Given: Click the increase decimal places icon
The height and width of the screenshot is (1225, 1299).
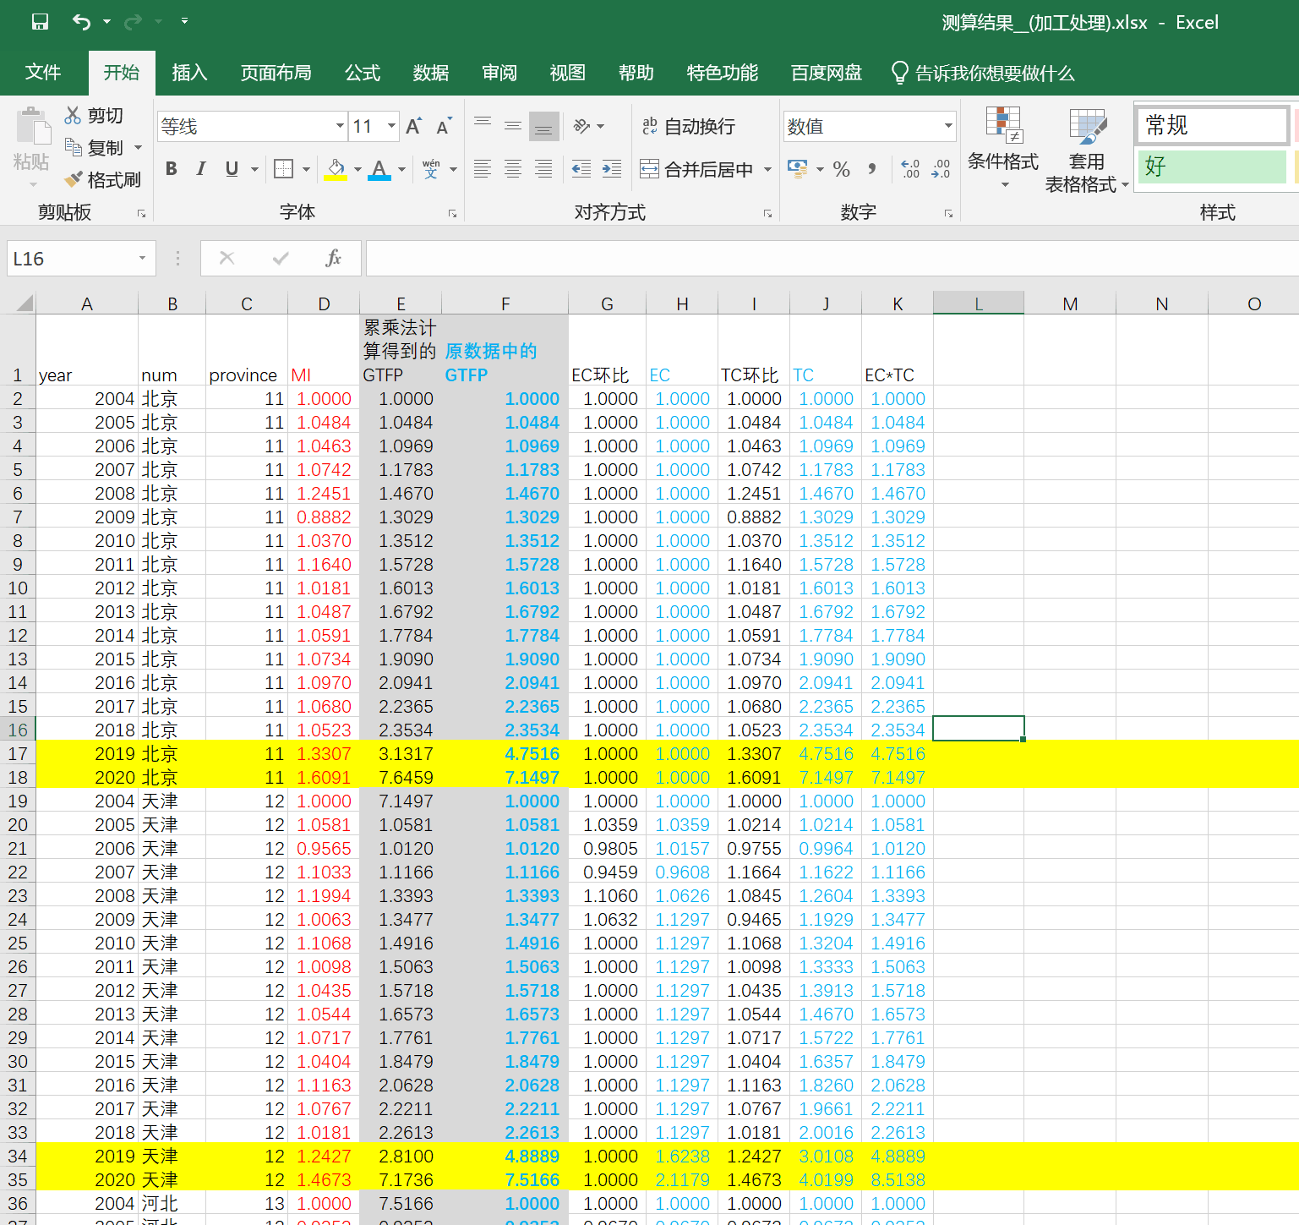Looking at the screenshot, I should (x=910, y=169).
